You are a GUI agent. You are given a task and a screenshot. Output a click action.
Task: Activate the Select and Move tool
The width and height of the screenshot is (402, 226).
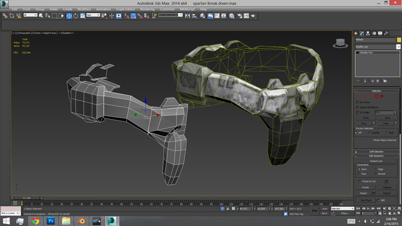69,16
